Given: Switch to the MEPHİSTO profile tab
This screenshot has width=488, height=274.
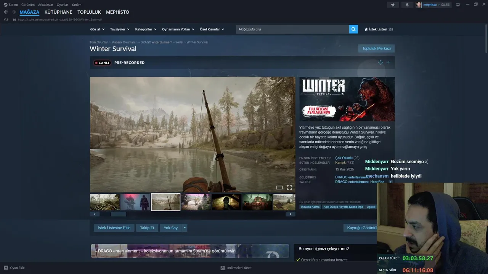Looking at the screenshot, I should (117, 12).
